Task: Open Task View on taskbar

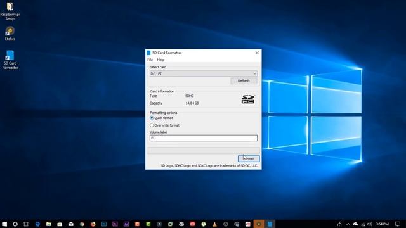Action: (26, 224)
